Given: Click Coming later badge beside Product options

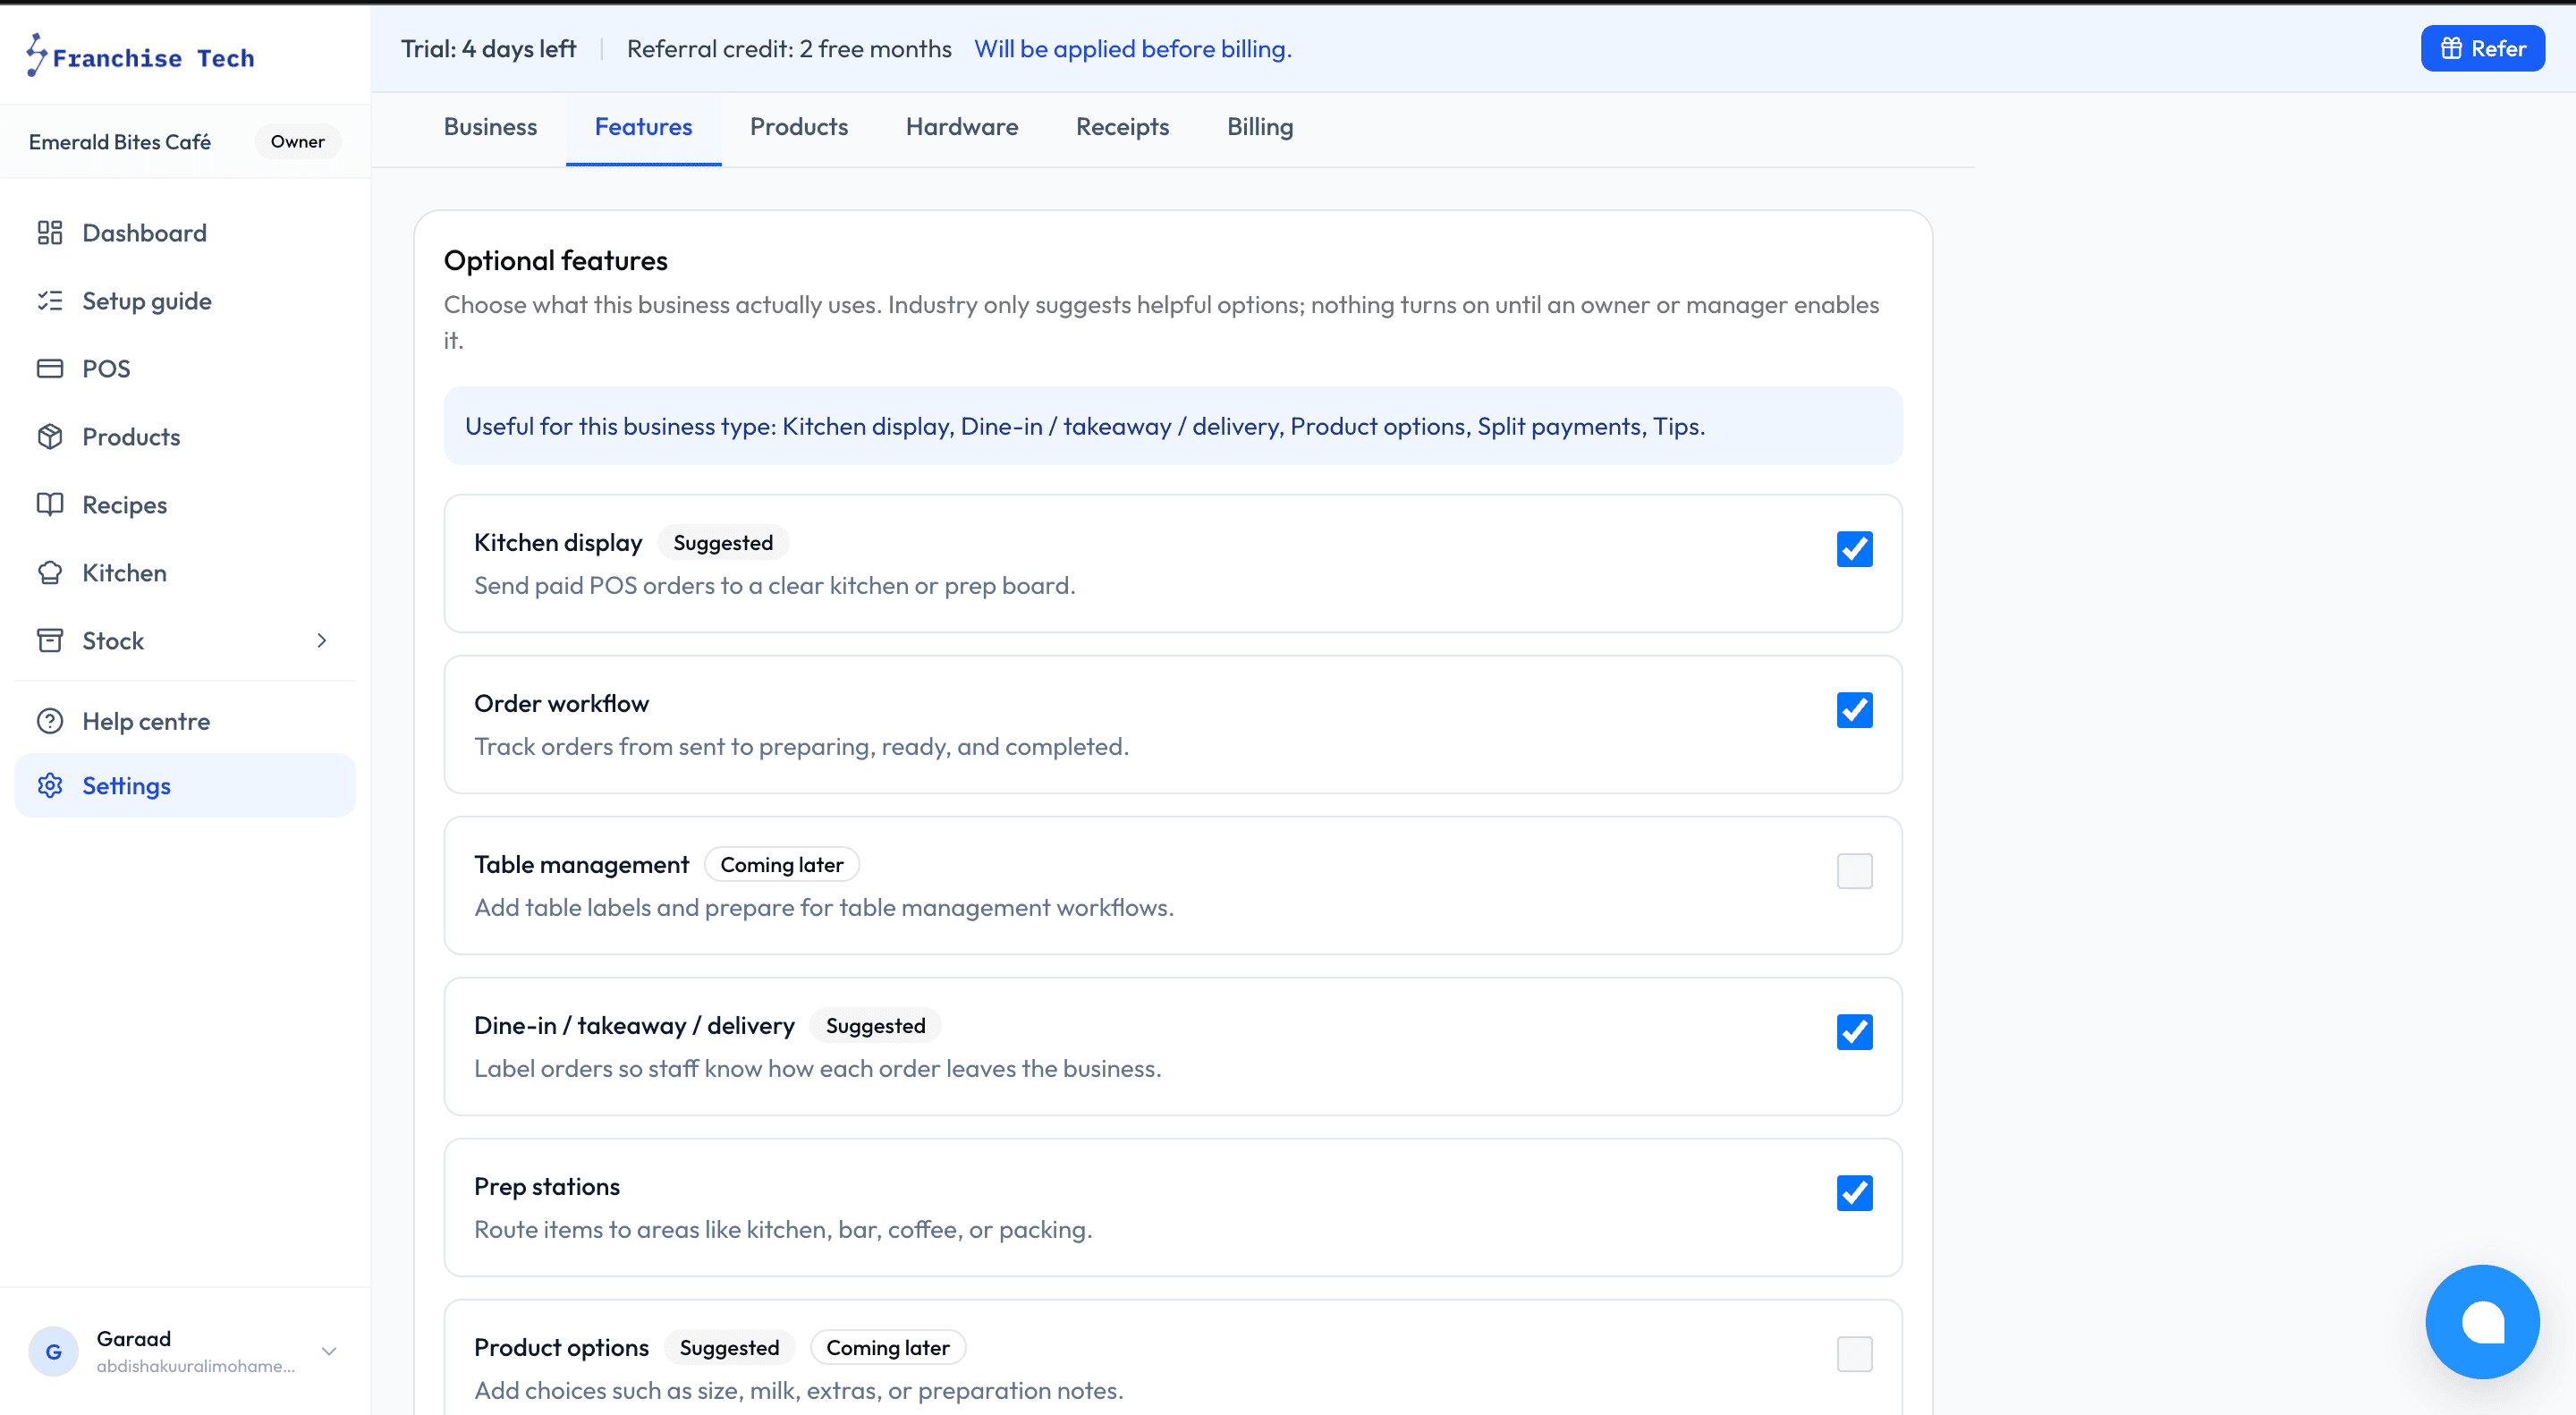Looking at the screenshot, I should [887, 1348].
